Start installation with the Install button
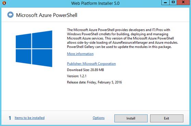191x126 pixels. point(131,118)
